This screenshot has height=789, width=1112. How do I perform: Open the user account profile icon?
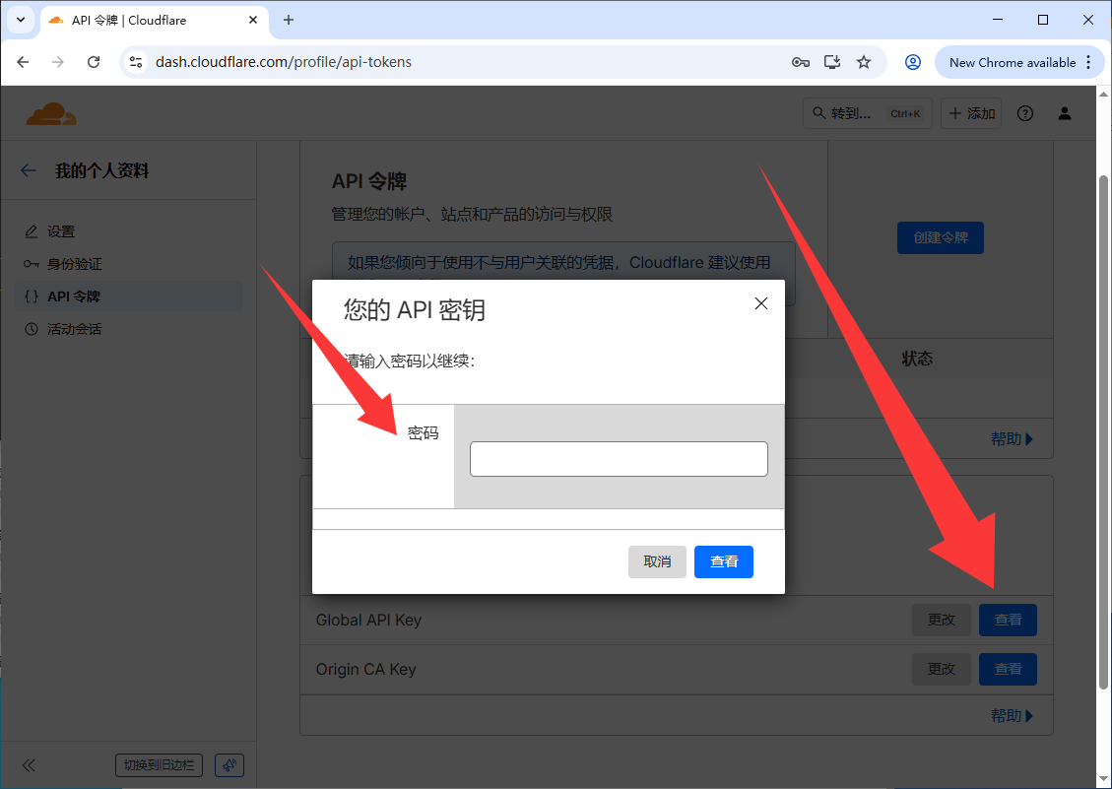click(x=1065, y=113)
